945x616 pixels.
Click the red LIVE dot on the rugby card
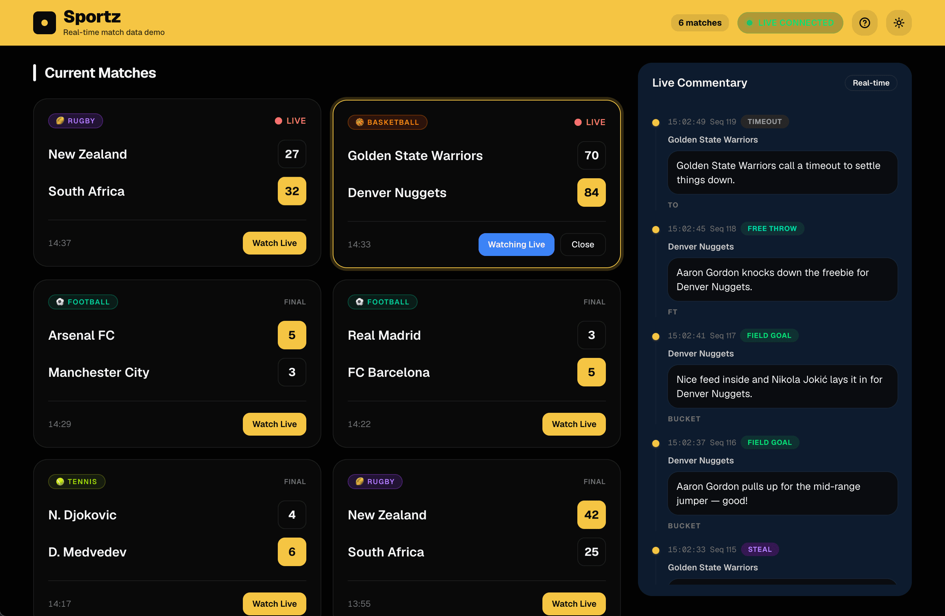tap(279, 120)
